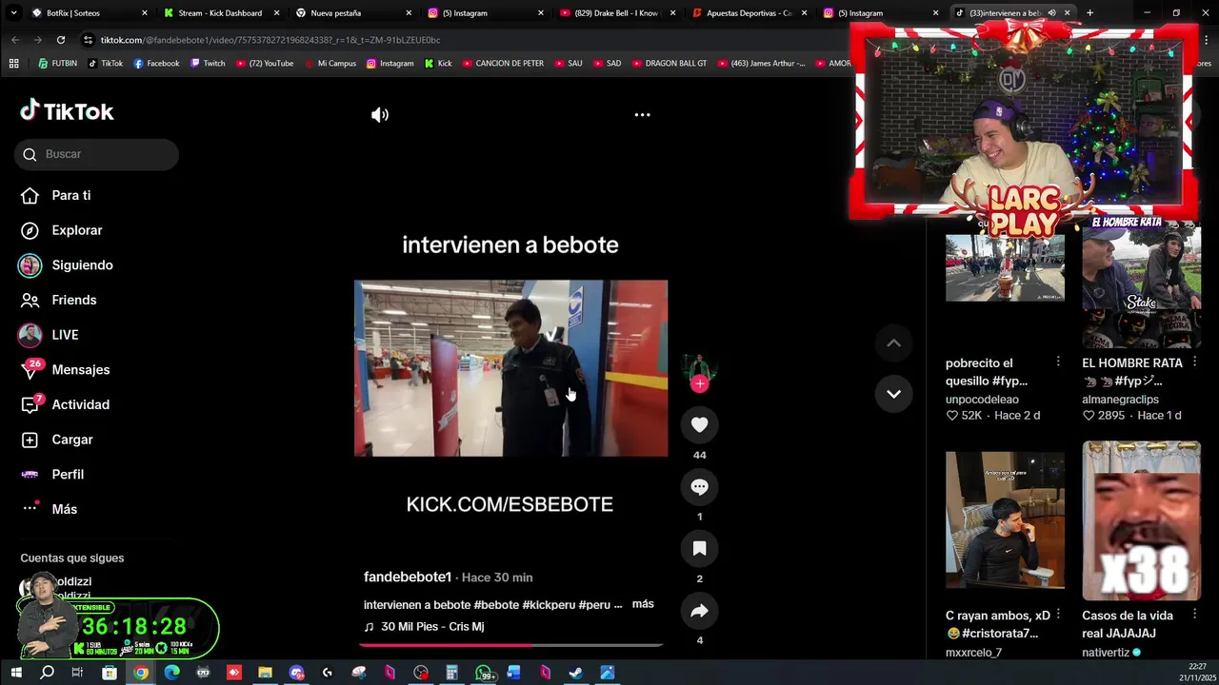The height and width of the screenshot is (685, 1219).
Task: Open the new tab plus button
Action: click(1089, 13)
